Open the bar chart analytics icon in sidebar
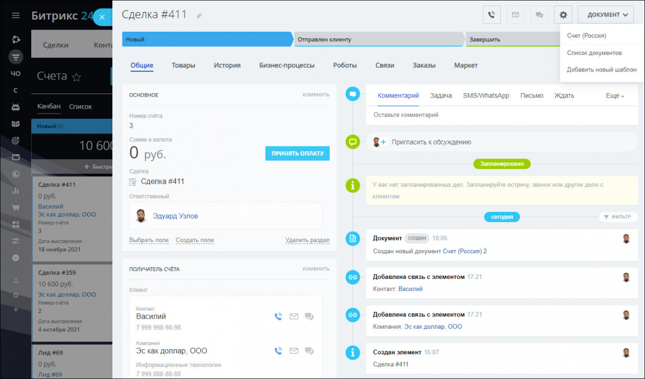 click(x=16, y=191)
